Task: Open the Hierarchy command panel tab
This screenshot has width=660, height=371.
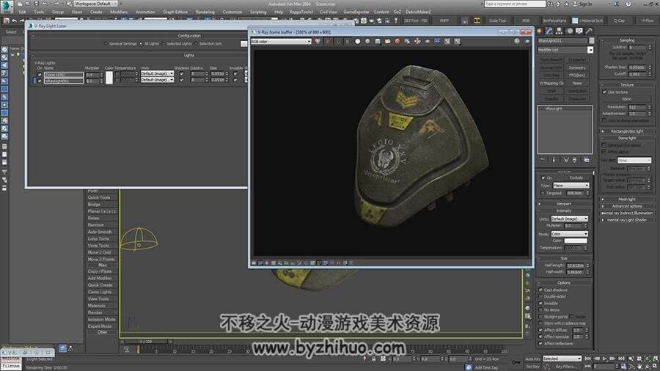Action: pyautogui.click(x=559, y=31)
